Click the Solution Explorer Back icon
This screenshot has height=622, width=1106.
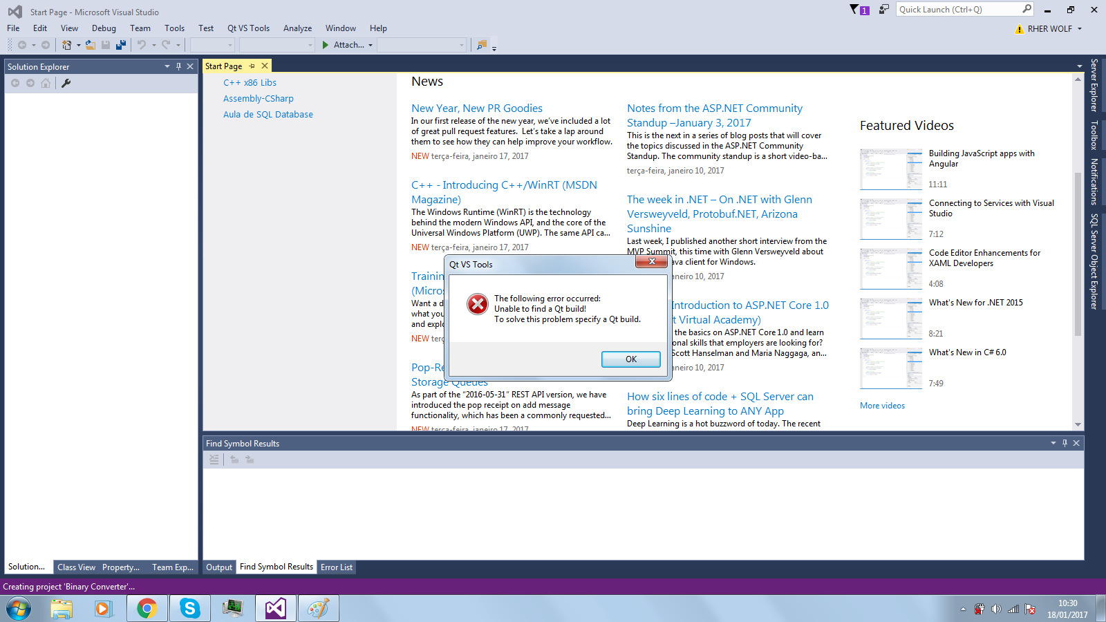tap(15, 83)
